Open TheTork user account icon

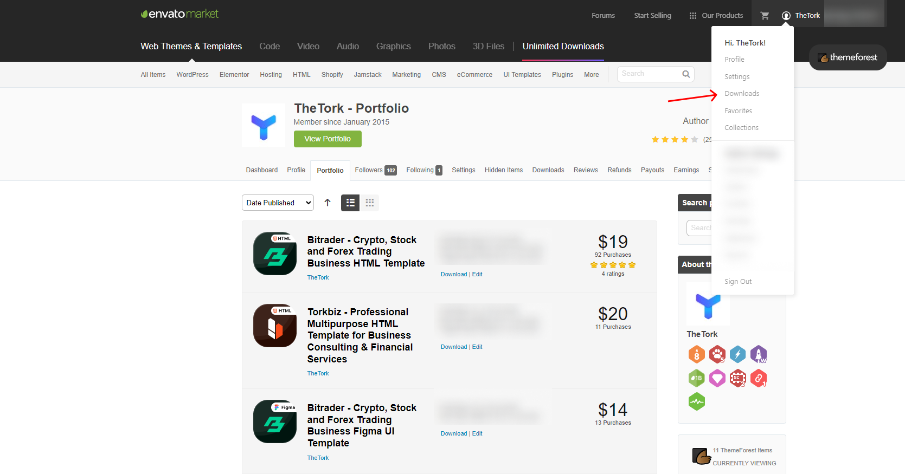pos(786,16)
